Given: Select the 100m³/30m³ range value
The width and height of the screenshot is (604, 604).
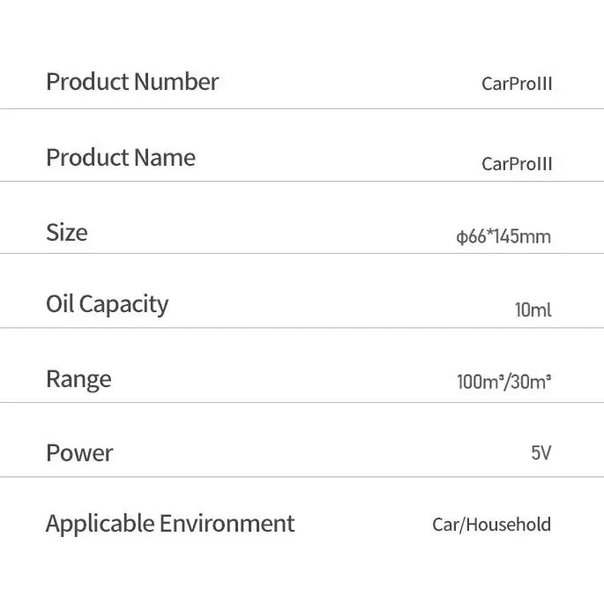Looking at the screenshot, I should coord(504,383).
